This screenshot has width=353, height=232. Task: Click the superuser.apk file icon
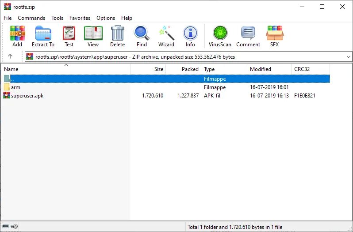7,95
